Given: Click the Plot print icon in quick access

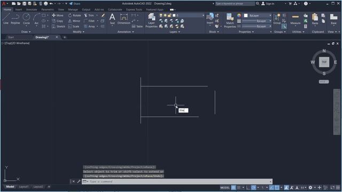Looking at the screenshot, I should (45, 4).
